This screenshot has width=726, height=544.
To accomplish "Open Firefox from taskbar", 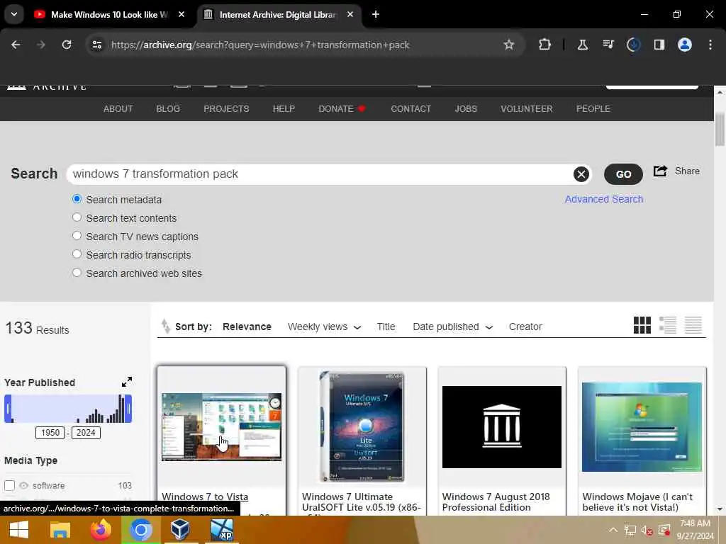I will (101, 530).
